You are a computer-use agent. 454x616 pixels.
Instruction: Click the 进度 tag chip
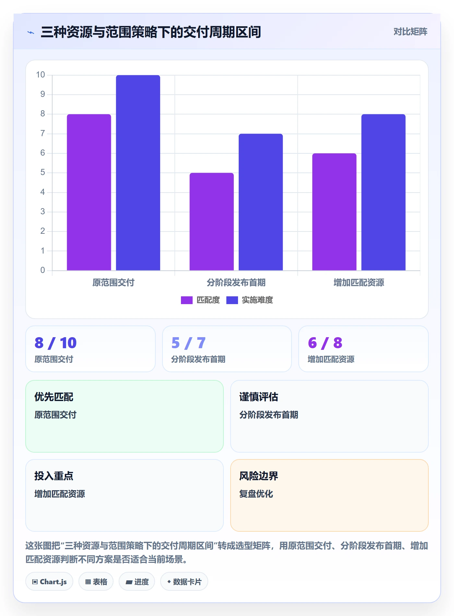coord(137,582)
